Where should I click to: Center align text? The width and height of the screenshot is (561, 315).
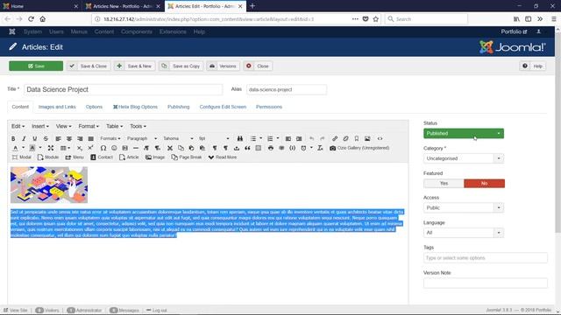point(69,138)
